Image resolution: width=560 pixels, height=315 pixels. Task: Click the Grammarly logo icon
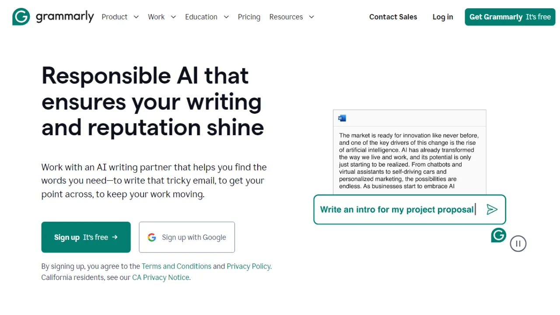[21, 16]
